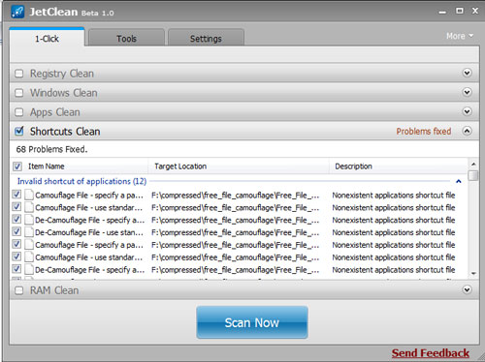Collapse the Invalid shortcut of applications group
This screenshot has height=362, width=485.
tap(459, 181)
